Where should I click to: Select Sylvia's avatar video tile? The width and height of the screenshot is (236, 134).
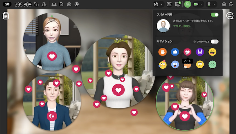click(x=118, y=71)
